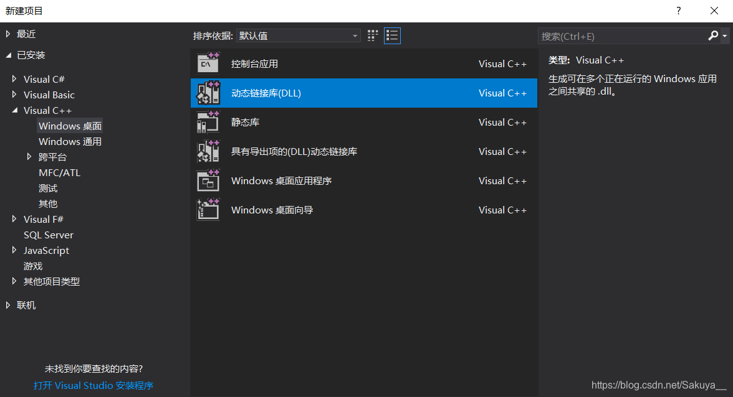Screen dimensions: 733x397
Task: Select the 测试 category
Action: pyautogui.click(x=48, y=188)
